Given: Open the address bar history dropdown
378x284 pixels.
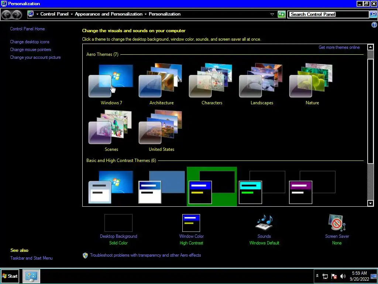Looking at the screenshot, I should 272,14.
